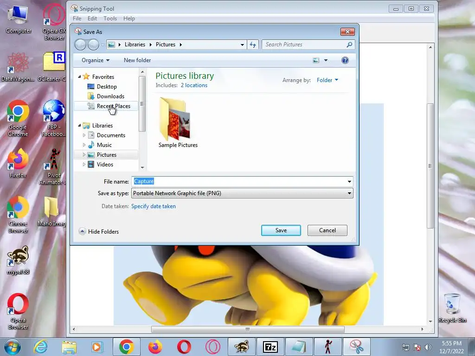Switch to Snipping Tool in the taskbar
475x356 pixels.
tap(357, 347)
